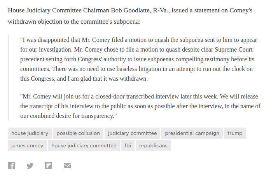
Task: Open the 'house judiciary' tag (first row)
Action: click(x=30, y=133)
